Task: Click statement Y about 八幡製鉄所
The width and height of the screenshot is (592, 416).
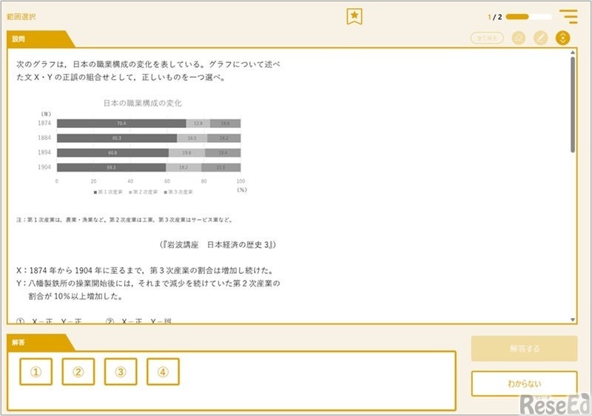Action: pyautogui.click(x=148, y=289)
